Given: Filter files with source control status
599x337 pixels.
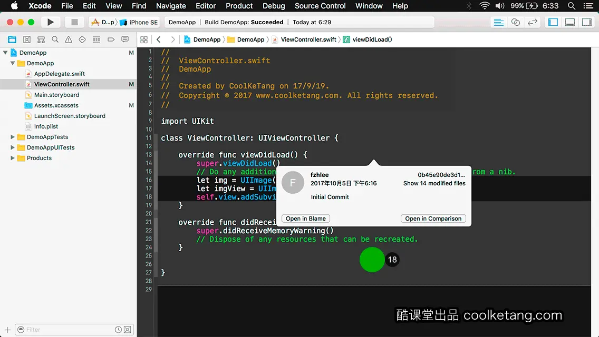Looking at the screenshot, I should (x=128, y=330).
